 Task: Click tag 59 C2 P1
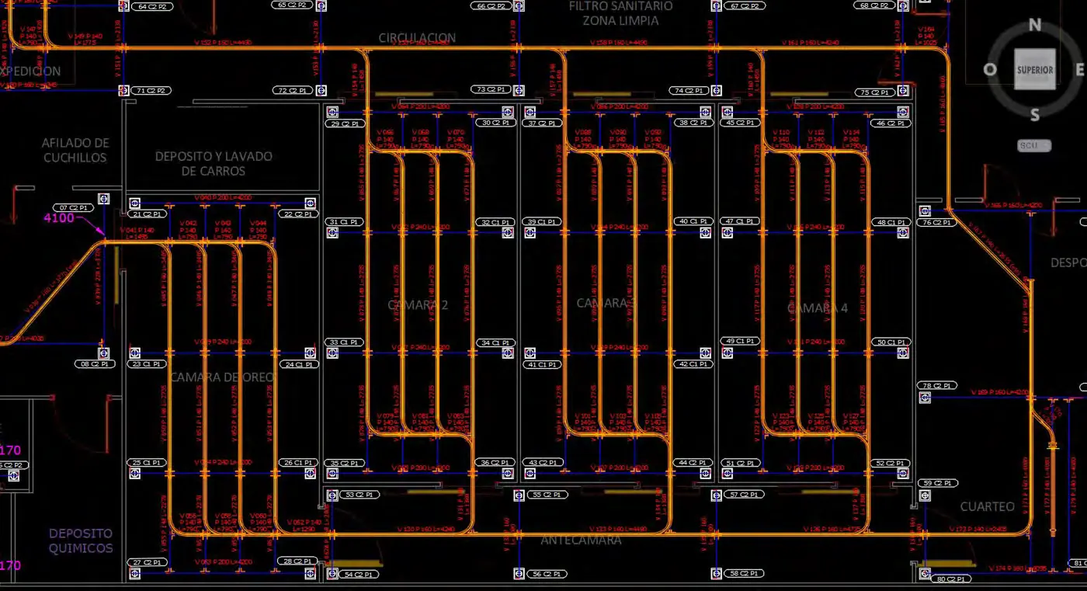(937, 483)
